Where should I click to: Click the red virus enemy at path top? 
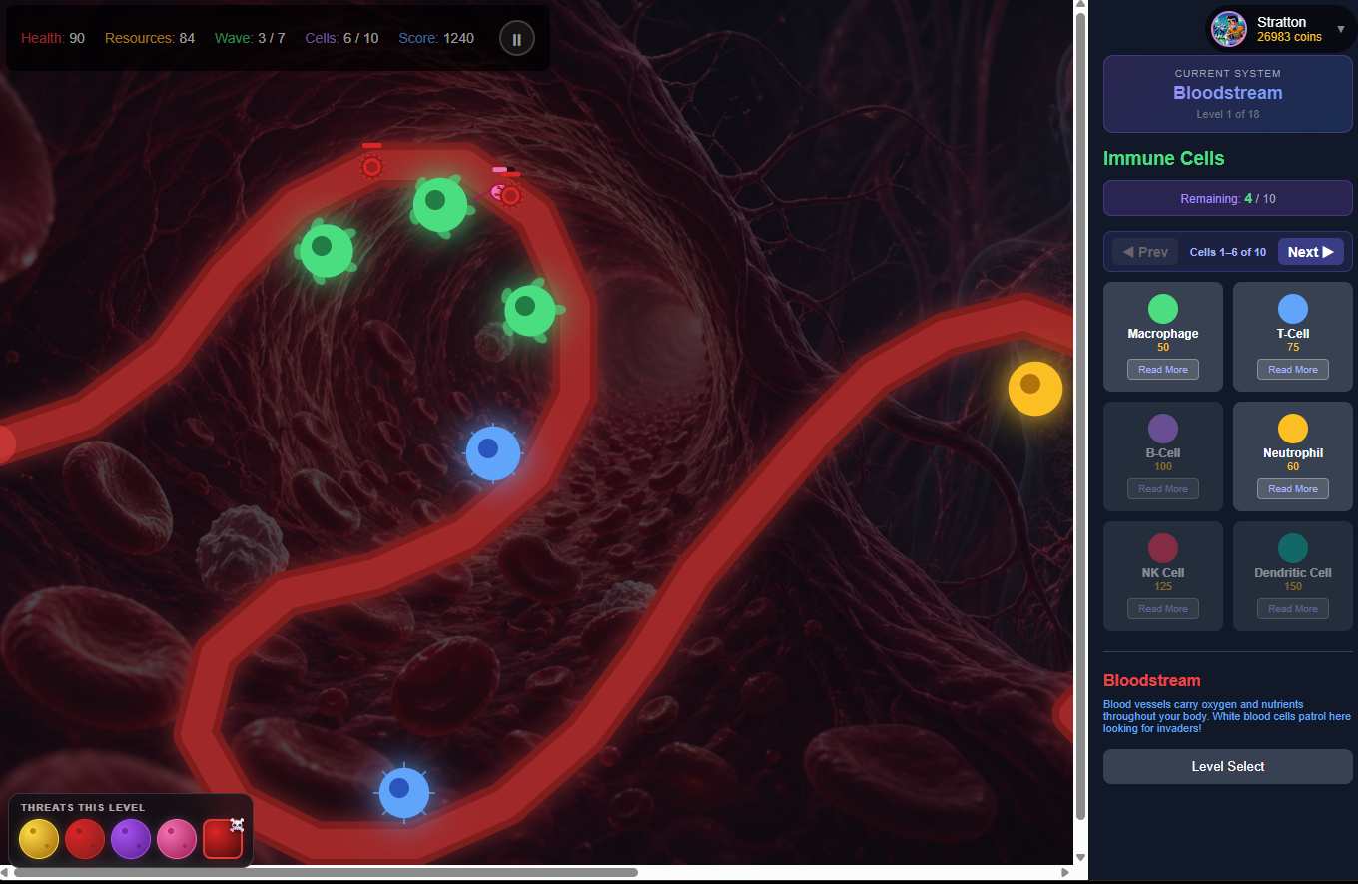pos(372,167)
